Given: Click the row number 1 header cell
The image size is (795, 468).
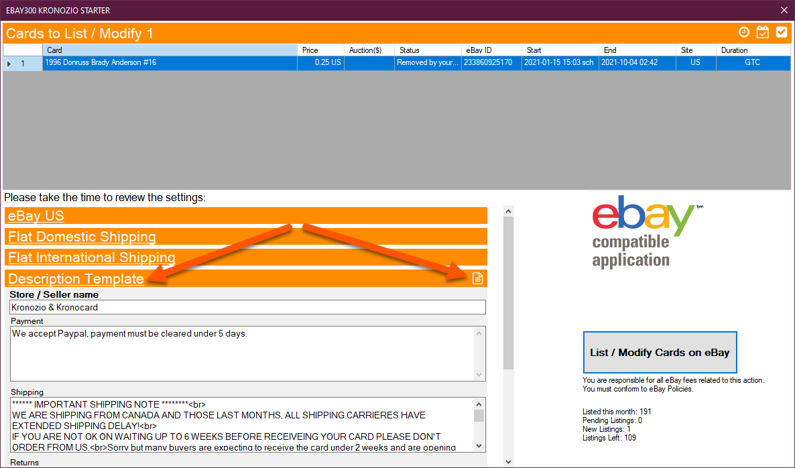Looking at the screenshot, I should pyautogui.click(x=23, y=64).
